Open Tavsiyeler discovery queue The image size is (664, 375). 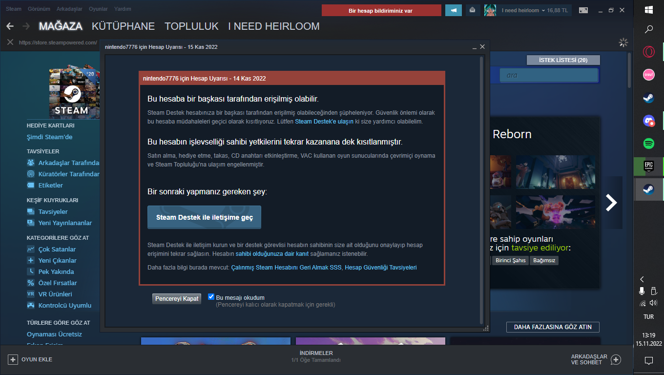click(47, 211)
